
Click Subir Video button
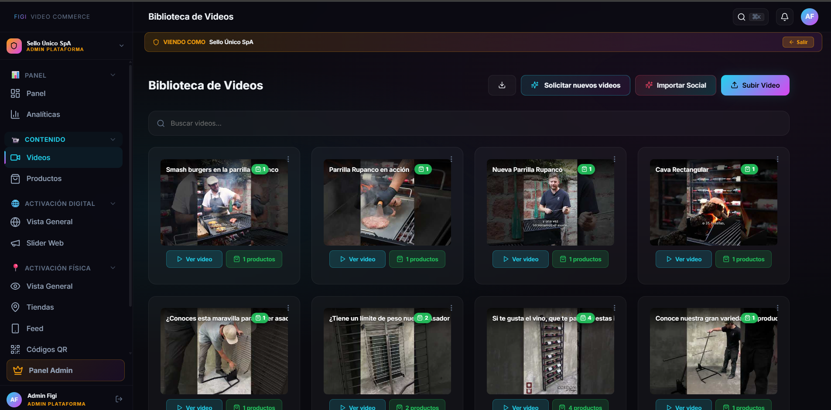755,85
